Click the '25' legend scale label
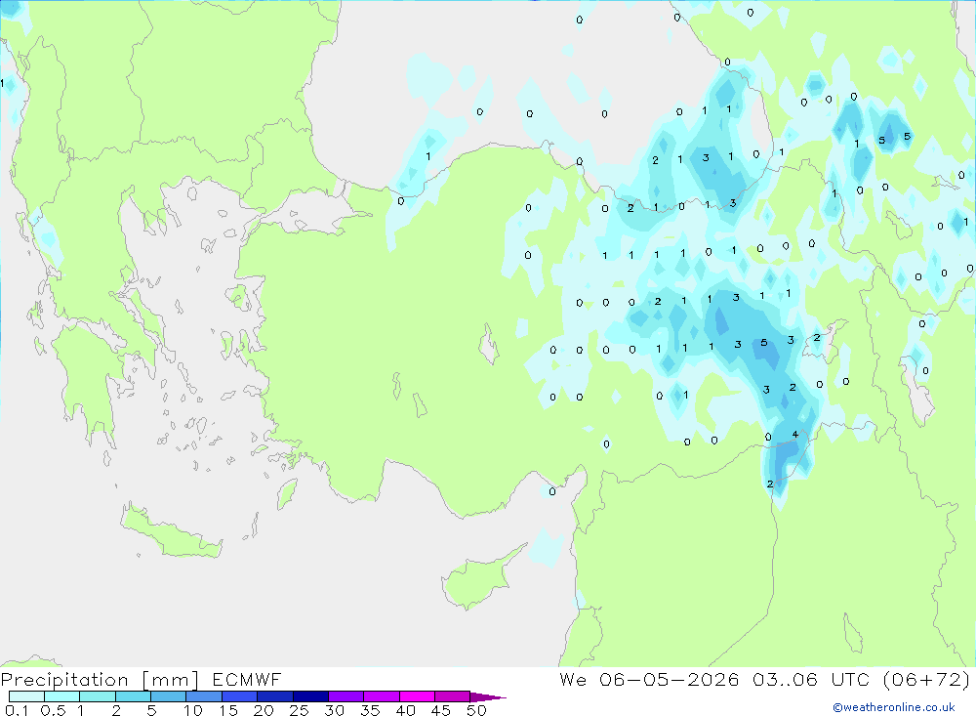Image resolution: width=976 pixels, height=716 pixels. pyautogui.click(x=299, y=710)
